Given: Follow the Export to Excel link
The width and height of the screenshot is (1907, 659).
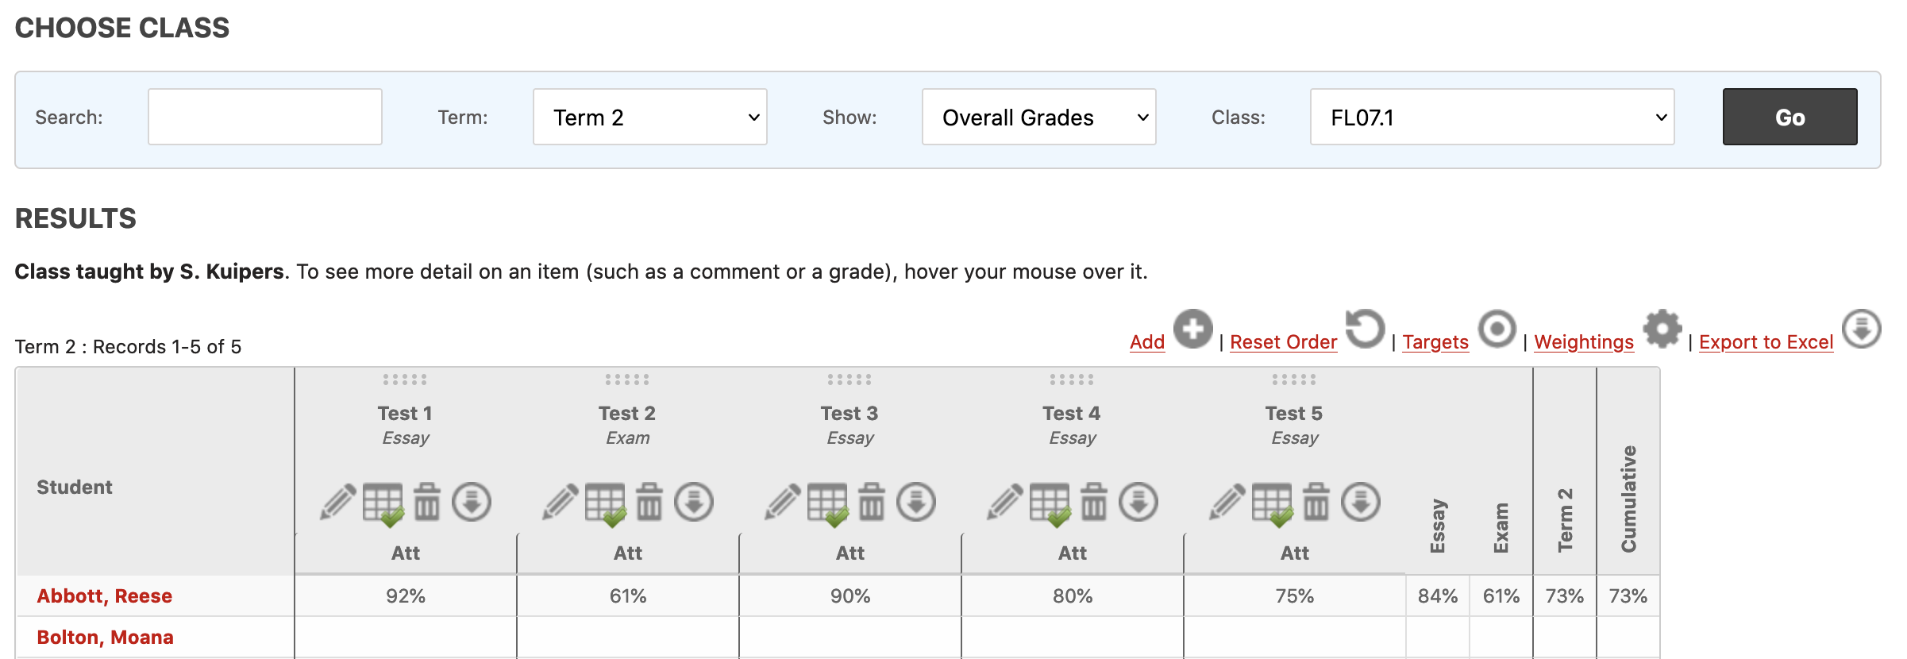Looking at the screenshot, I should [x=1766, y=342].
